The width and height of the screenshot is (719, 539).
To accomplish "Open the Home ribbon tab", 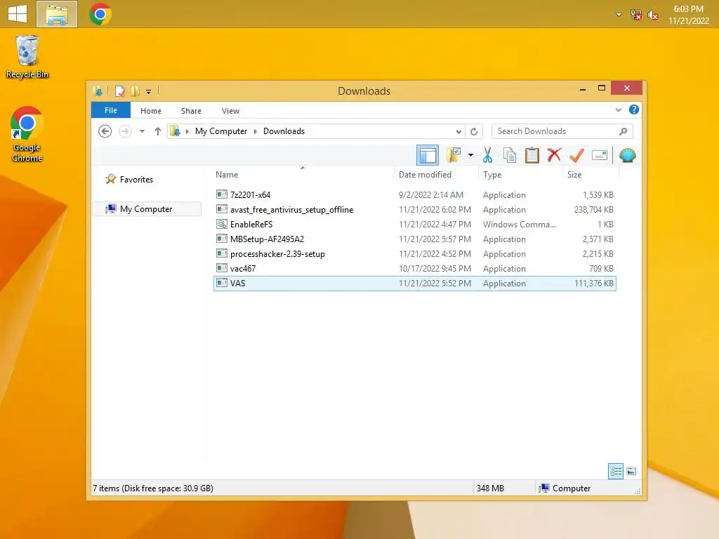I will point(151,111).
